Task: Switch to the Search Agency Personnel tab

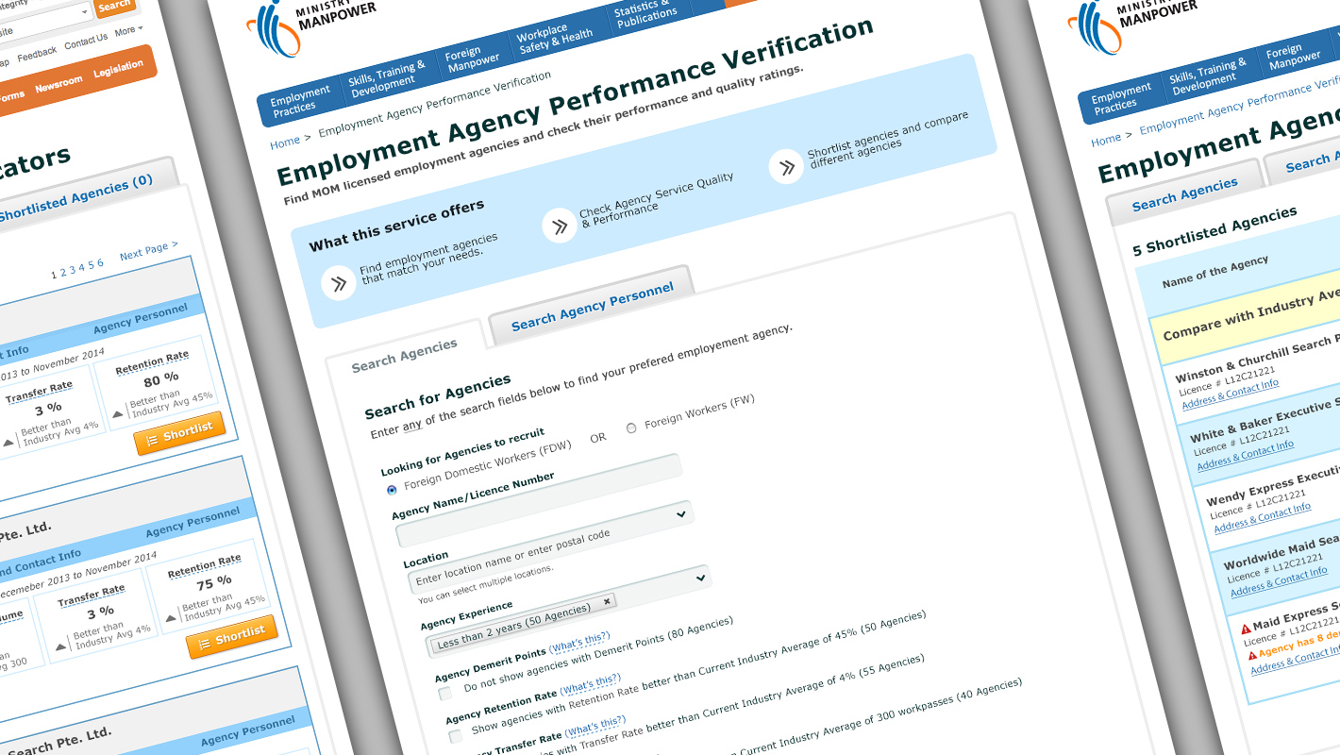Action: (x=592, y=306)
